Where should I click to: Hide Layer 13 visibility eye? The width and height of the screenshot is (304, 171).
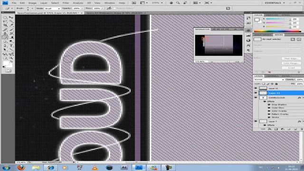(x=256, y=93)
